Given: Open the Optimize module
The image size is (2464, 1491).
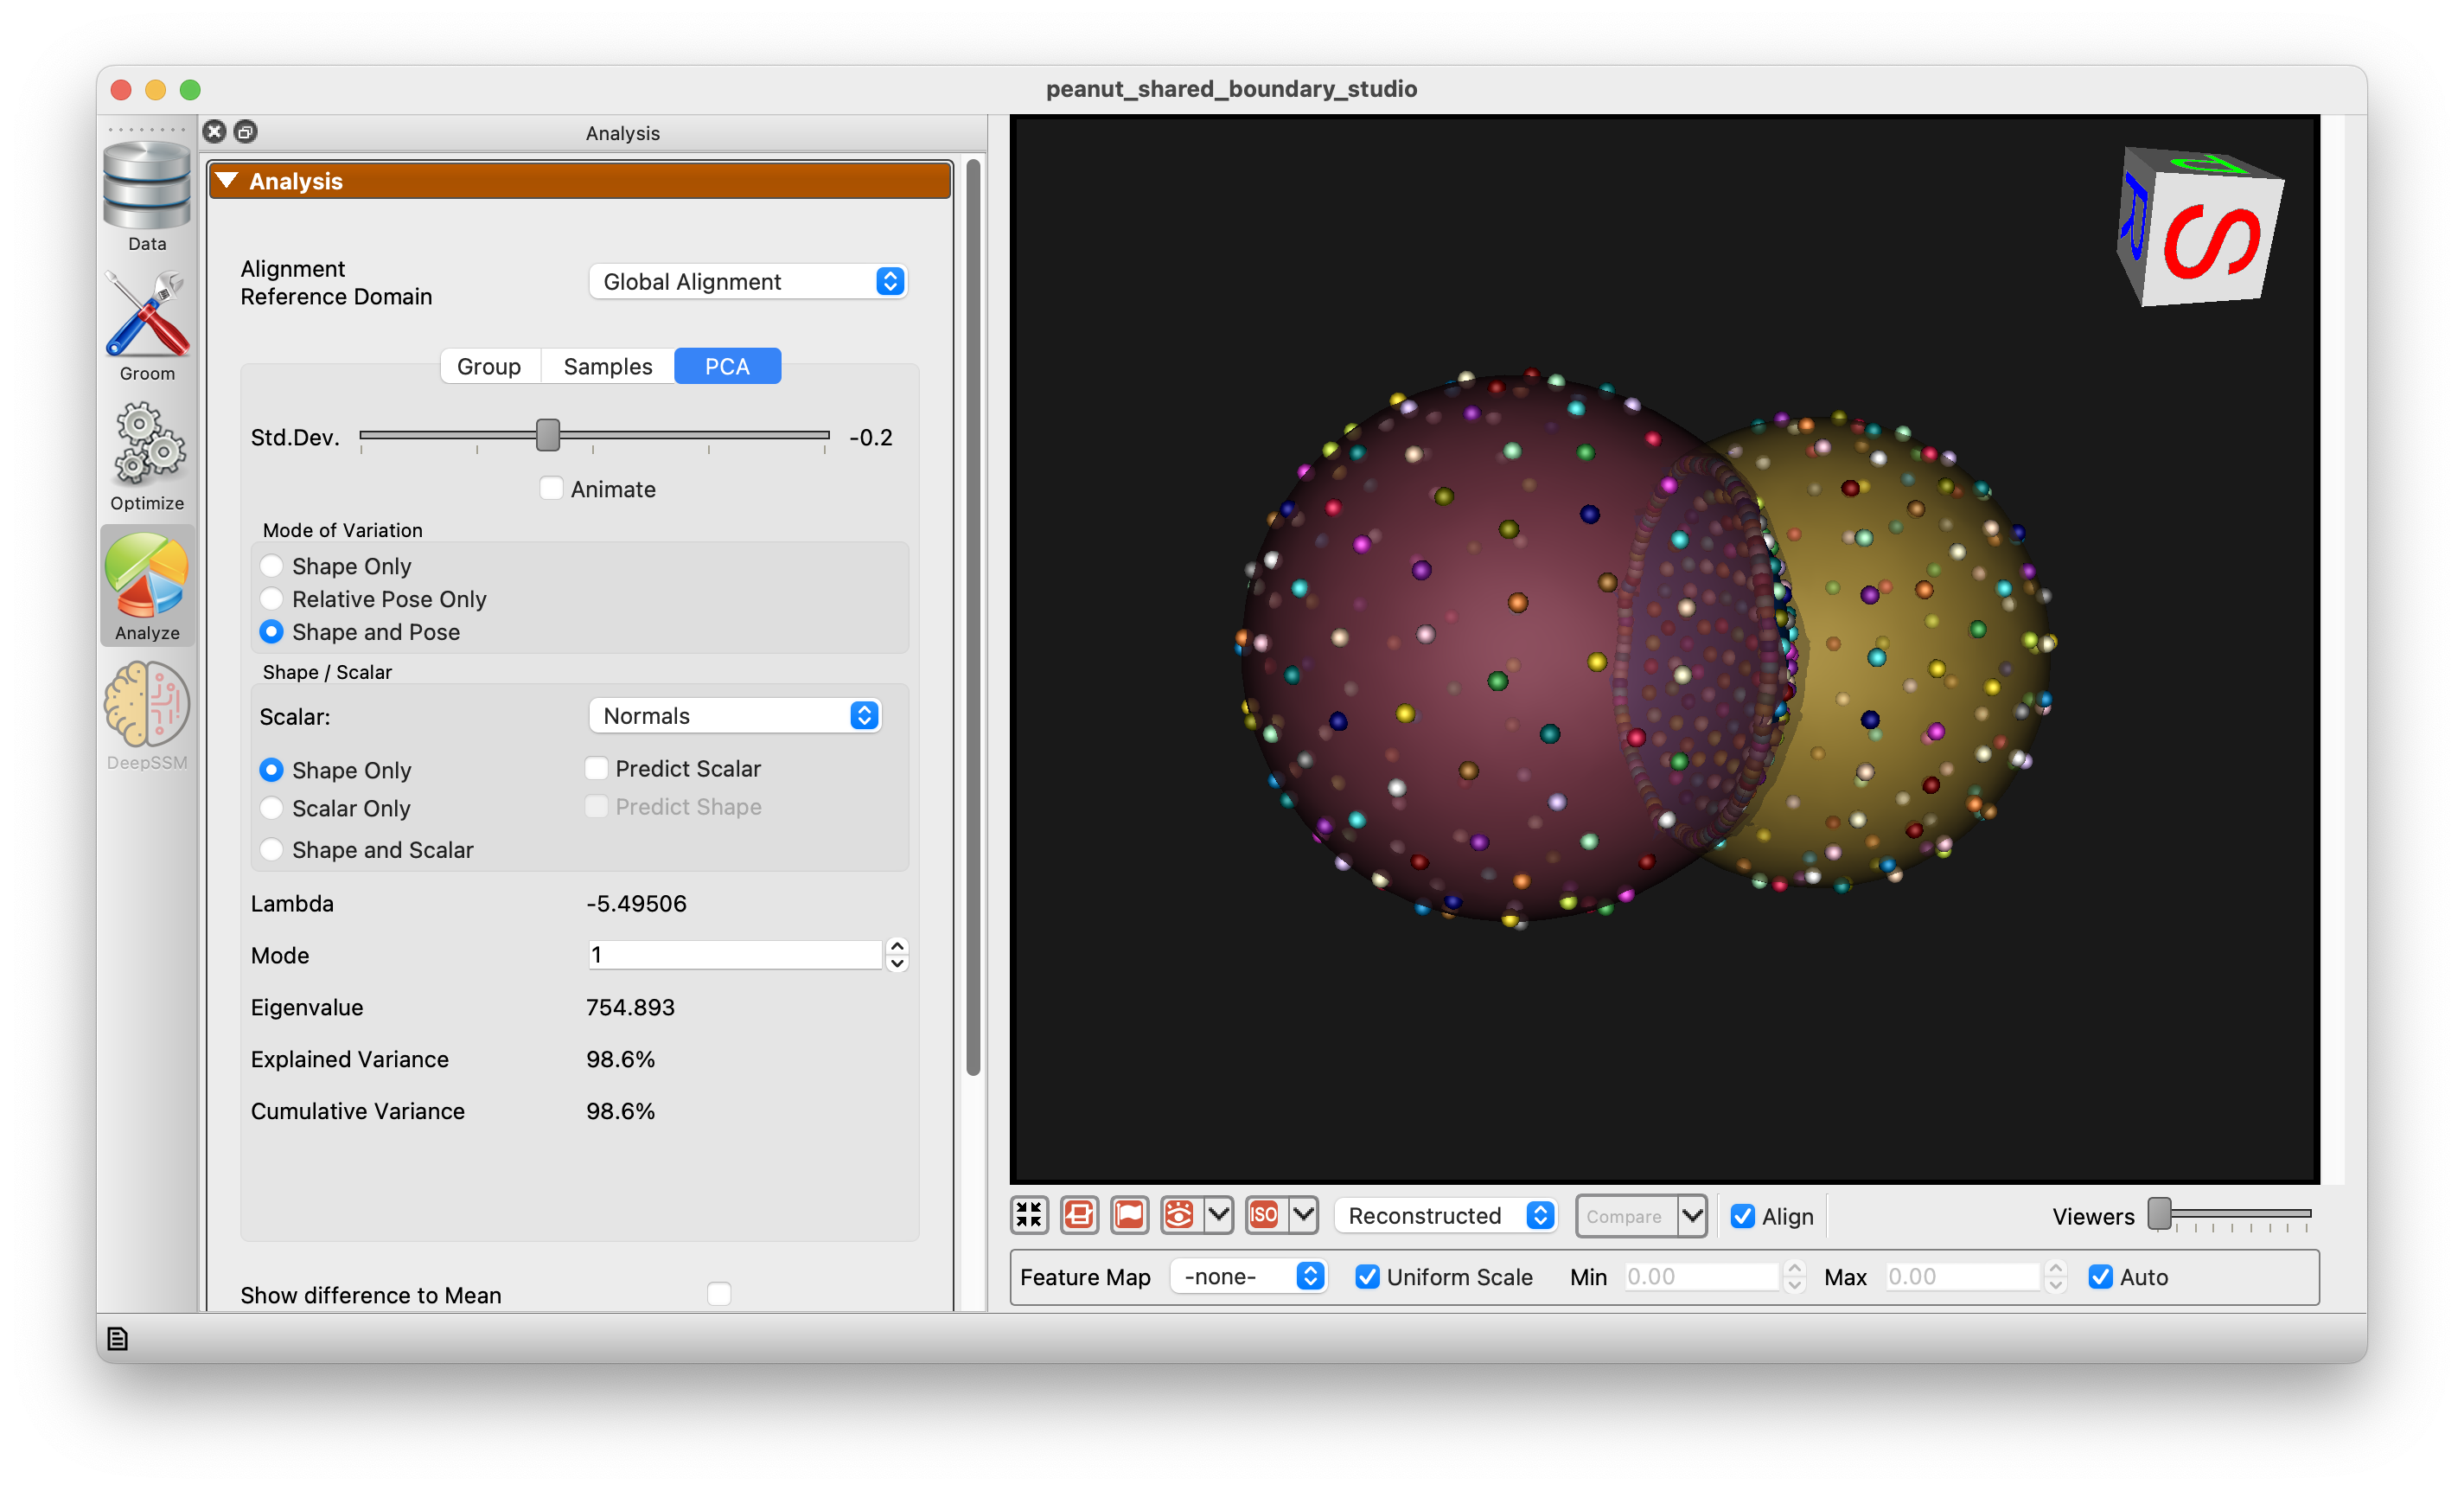Looking at the screenshot, I should [x=147, y=456].
